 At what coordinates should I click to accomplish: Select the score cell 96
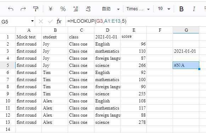click(x=134, y=44)
